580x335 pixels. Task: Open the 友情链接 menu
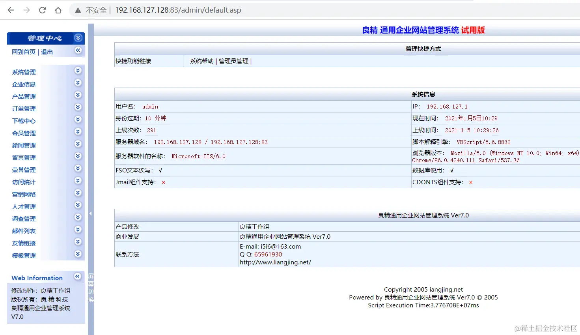(x=24, y=243)
